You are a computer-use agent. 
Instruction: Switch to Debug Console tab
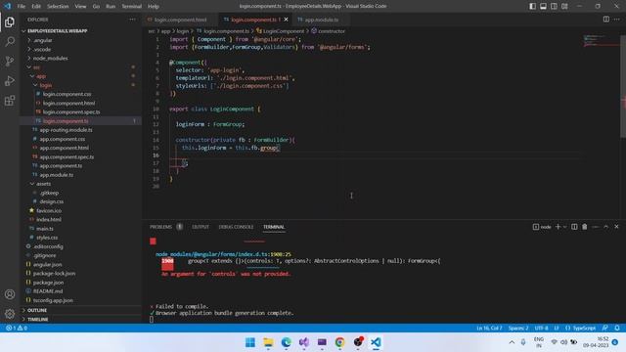236,227
